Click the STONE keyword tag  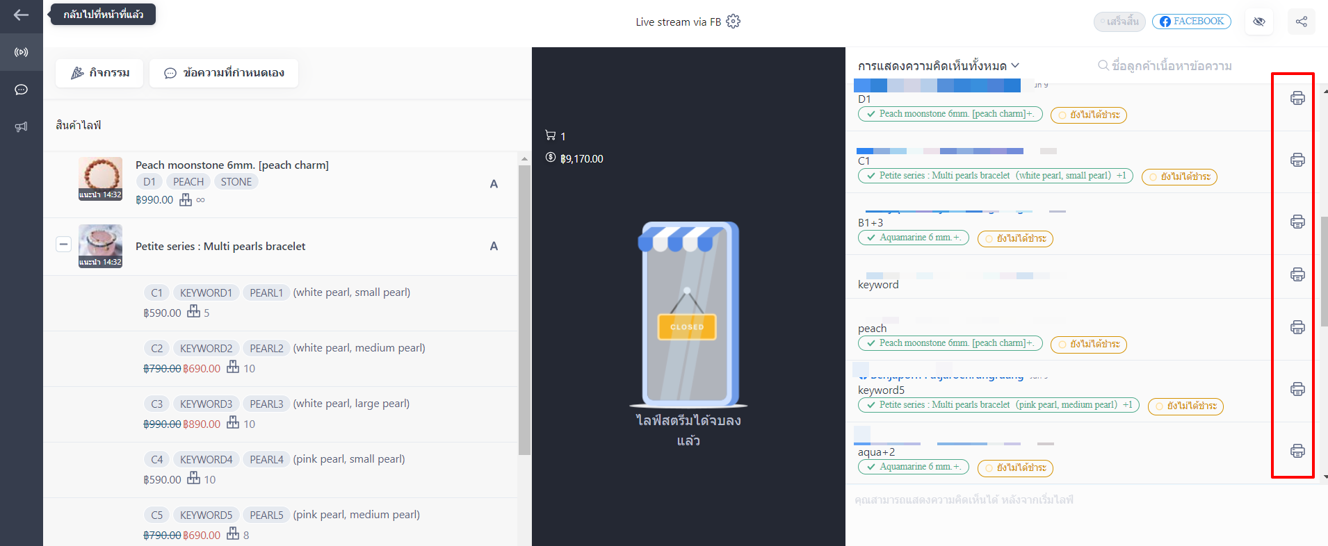click(236, 182)
